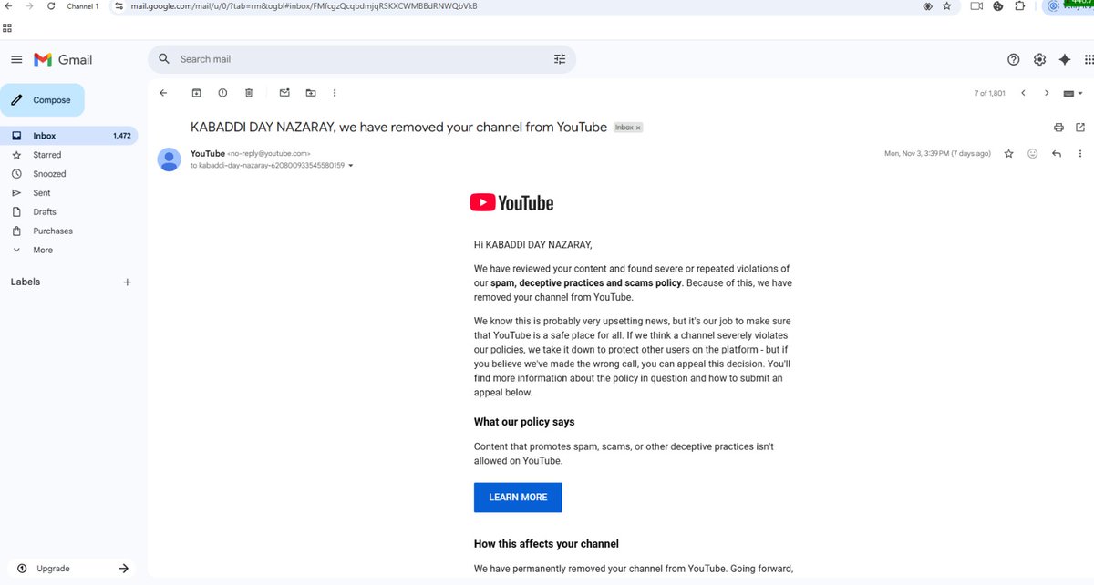Open browser extensions puzzle icon
Image resolution: width=1094 pixels, height=585 pixels.
(1019, 6)
